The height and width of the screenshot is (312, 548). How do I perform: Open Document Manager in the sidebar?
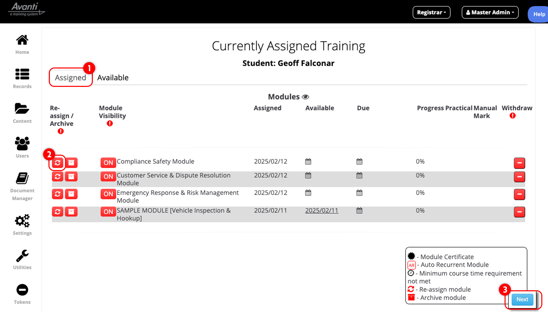click(x=22, y=186)
